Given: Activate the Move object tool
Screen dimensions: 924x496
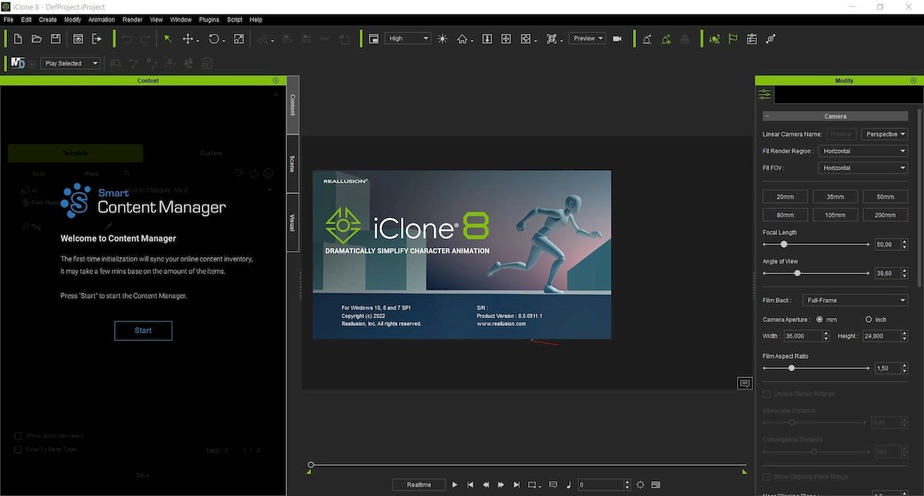Looking at the screenshot, I should point(187,39).
